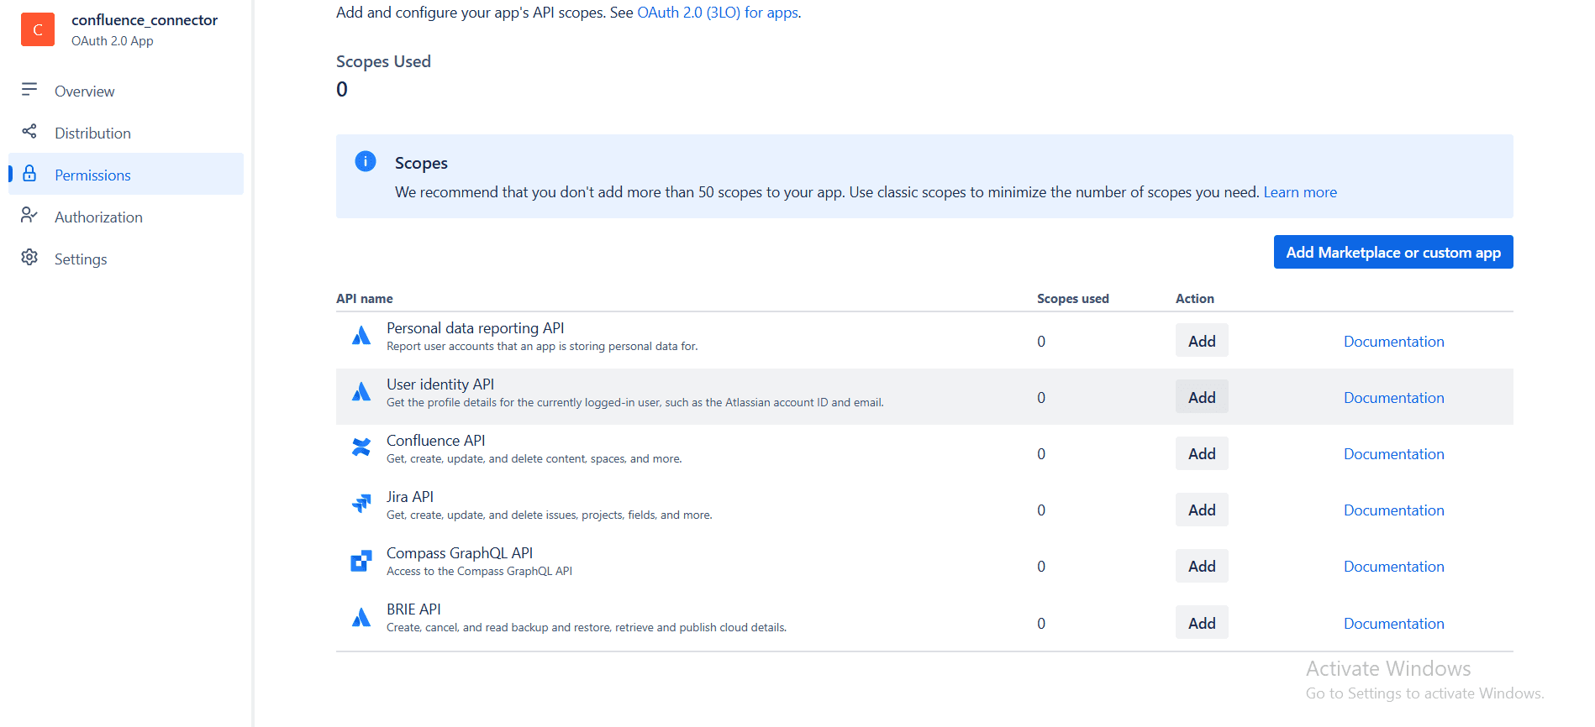Click the Action column header
Screen dimensions: 1595x727
[x=1195, y=299]
